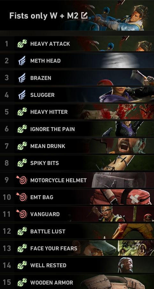This screenshot has width=154, height=289.
Task: Select the Battle Lust card name
Action: 48,231
